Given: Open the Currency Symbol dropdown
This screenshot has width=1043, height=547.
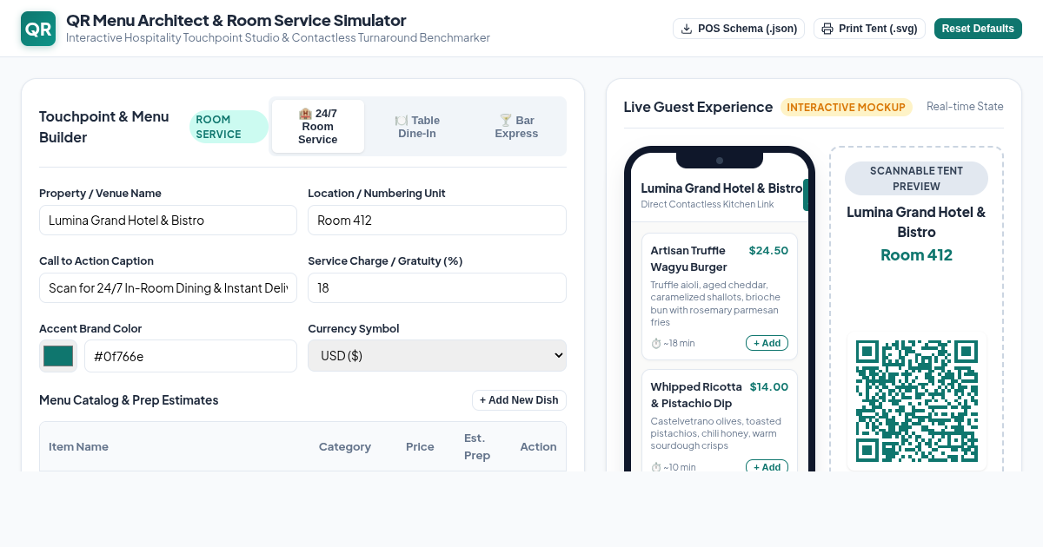Looking at the screenshot, I should point(437,355).
